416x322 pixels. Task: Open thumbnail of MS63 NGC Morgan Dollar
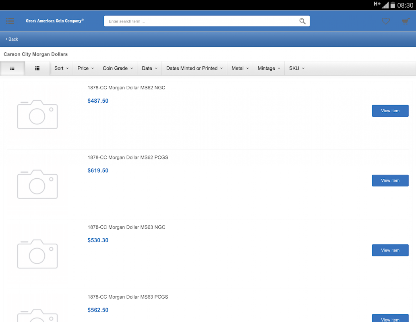pyautogui.click(x=37, y=254)
